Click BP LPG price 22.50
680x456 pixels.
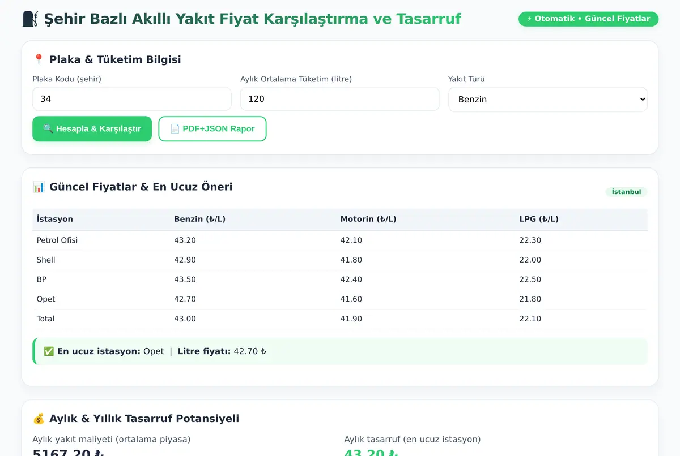tap(530, 279)
